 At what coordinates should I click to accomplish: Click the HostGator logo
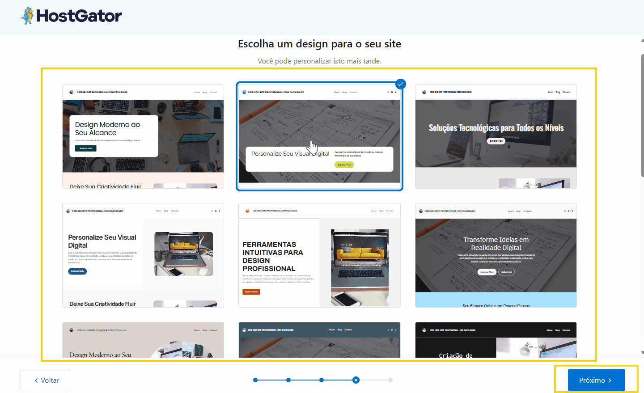(72, 16)
